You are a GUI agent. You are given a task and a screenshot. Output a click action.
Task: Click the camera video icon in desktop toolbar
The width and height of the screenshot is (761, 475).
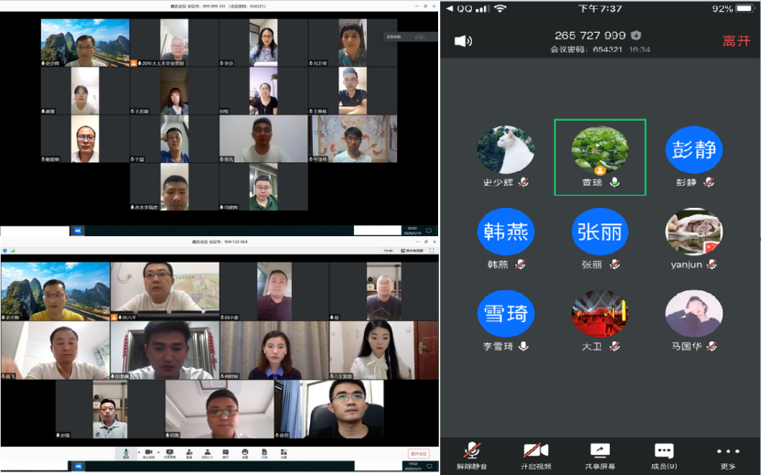(x=147, y=452)
